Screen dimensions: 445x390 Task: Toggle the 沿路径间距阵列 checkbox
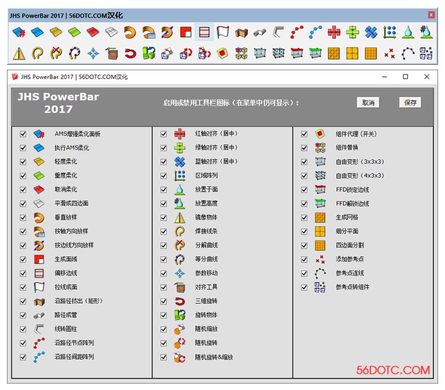23,357
